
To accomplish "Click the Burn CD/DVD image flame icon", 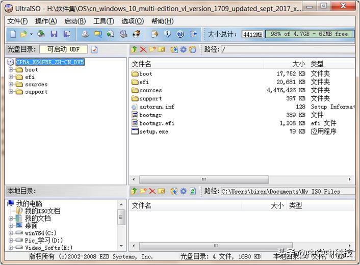I will (x=136, y=34).
